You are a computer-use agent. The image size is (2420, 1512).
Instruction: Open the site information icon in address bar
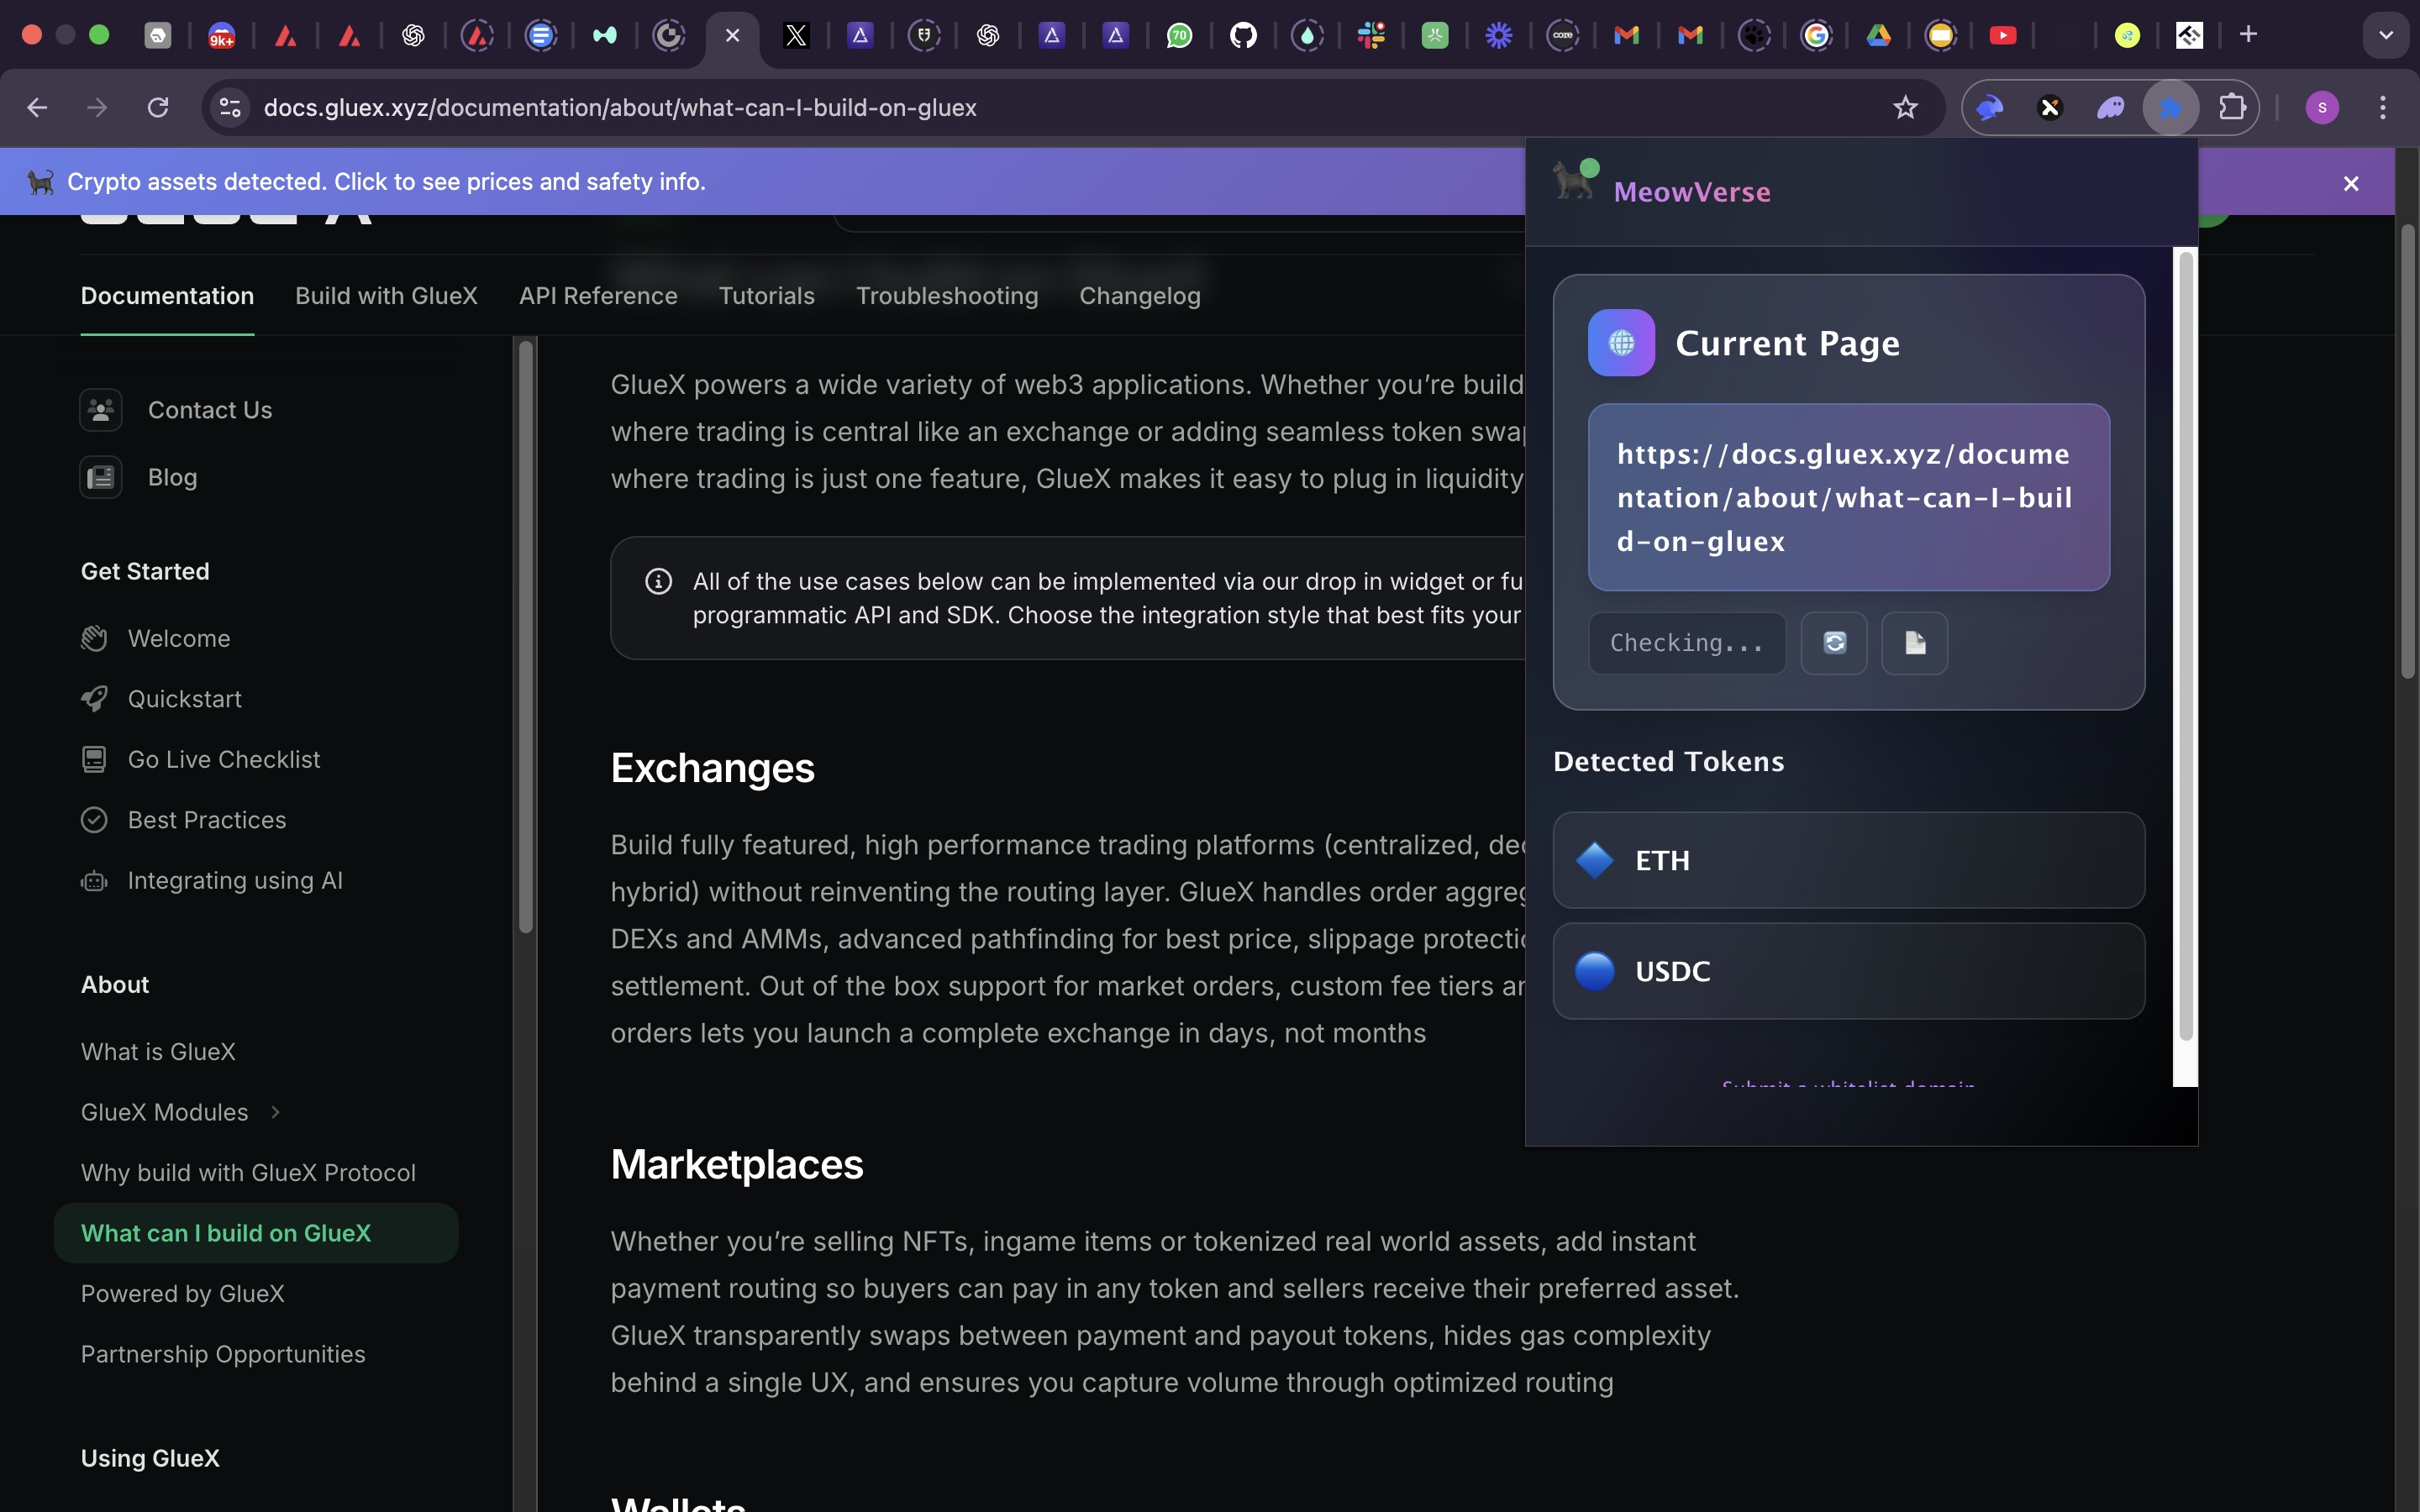(230, 107)
